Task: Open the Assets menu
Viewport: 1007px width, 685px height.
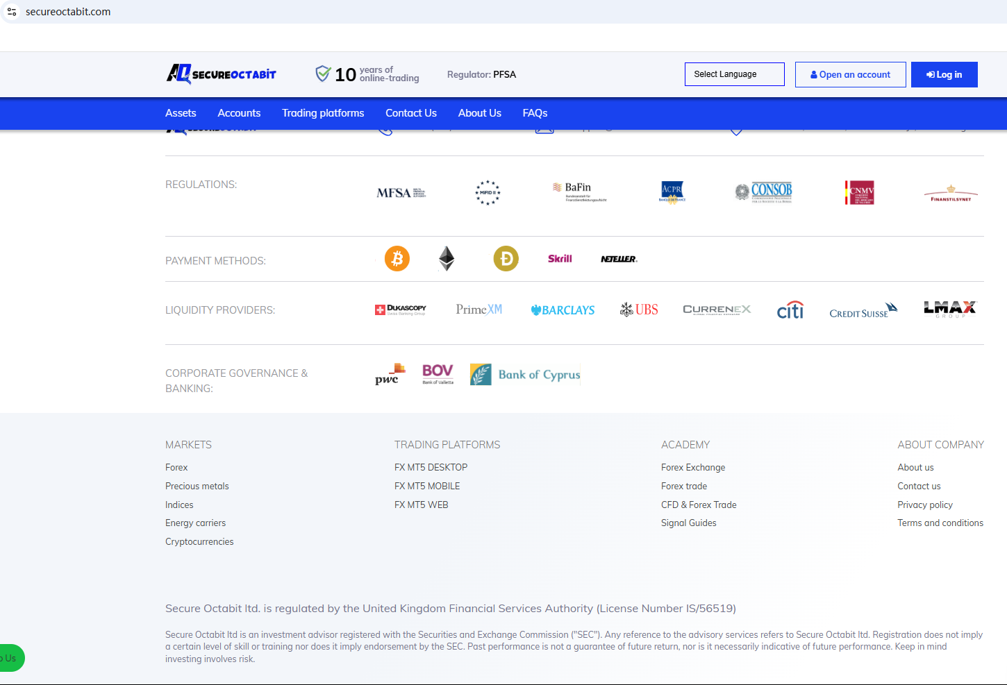Action: coord(181,113)
